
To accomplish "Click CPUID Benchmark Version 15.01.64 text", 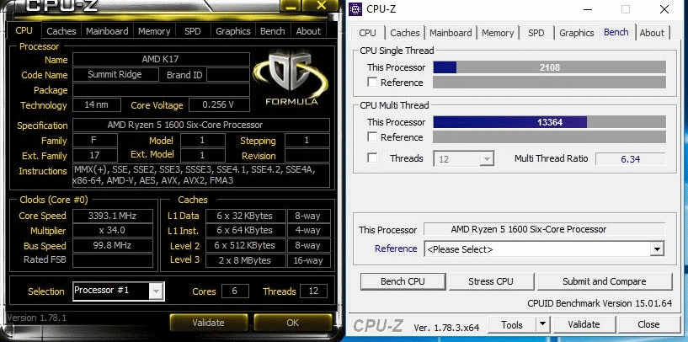I will pyautogui.click(x=600, y=303).
